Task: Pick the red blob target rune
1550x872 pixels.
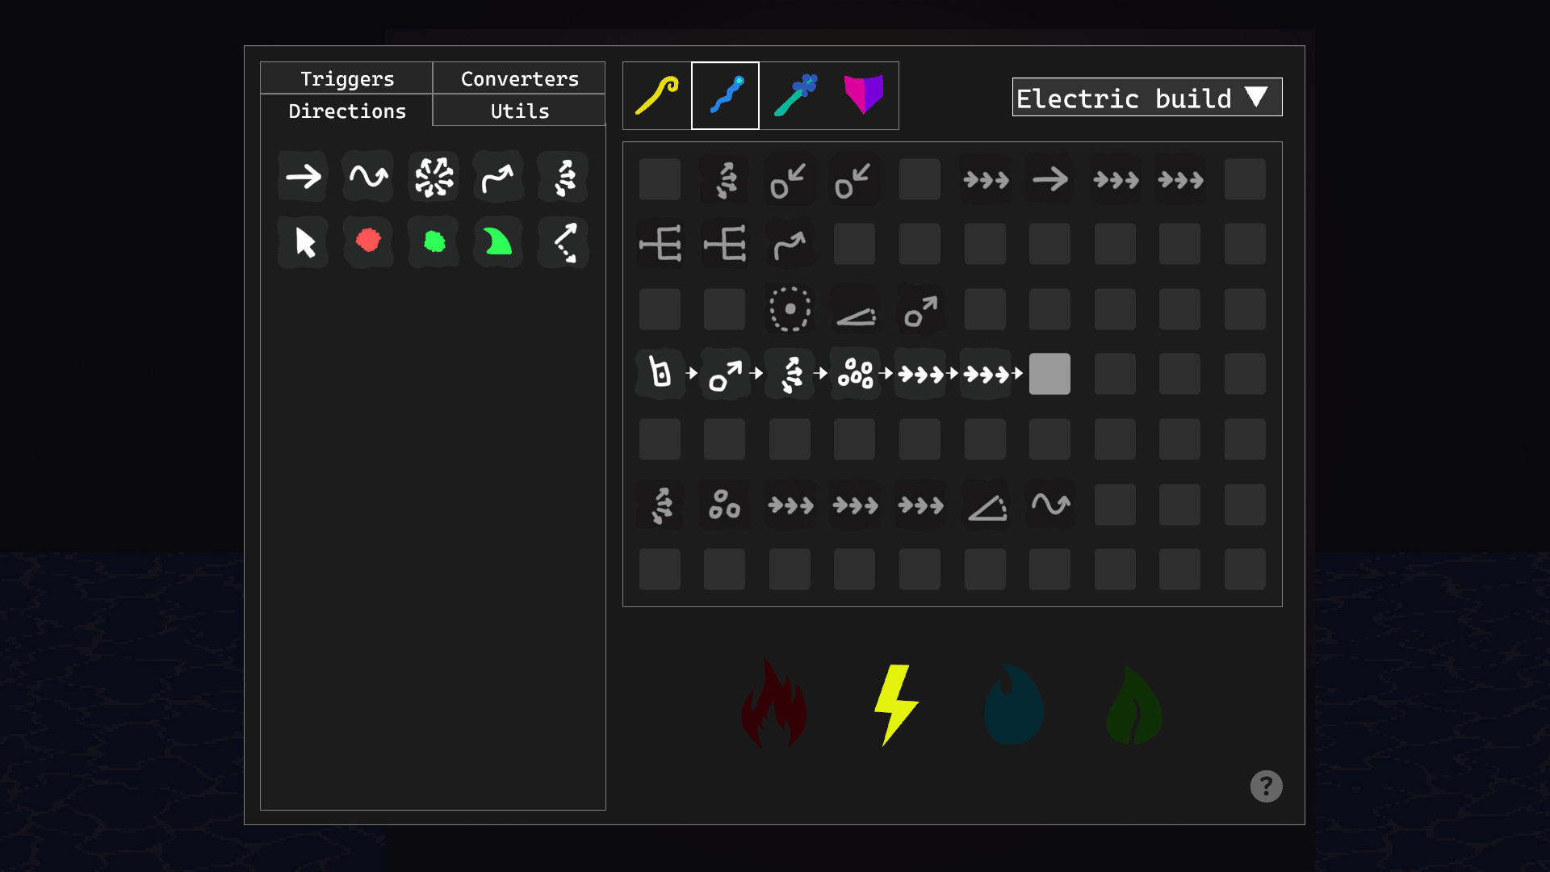Action: [368, 241]
